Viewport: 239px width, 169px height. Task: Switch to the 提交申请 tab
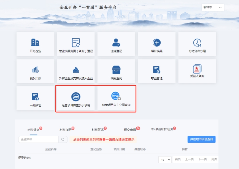pos(130,130)
